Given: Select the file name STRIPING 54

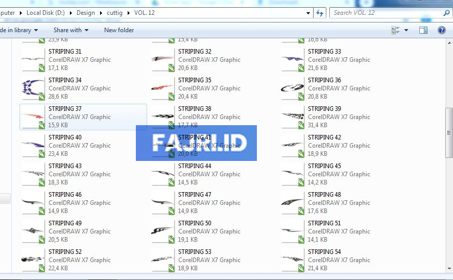Looking at the screenshot, I should (x=324, y=252).
